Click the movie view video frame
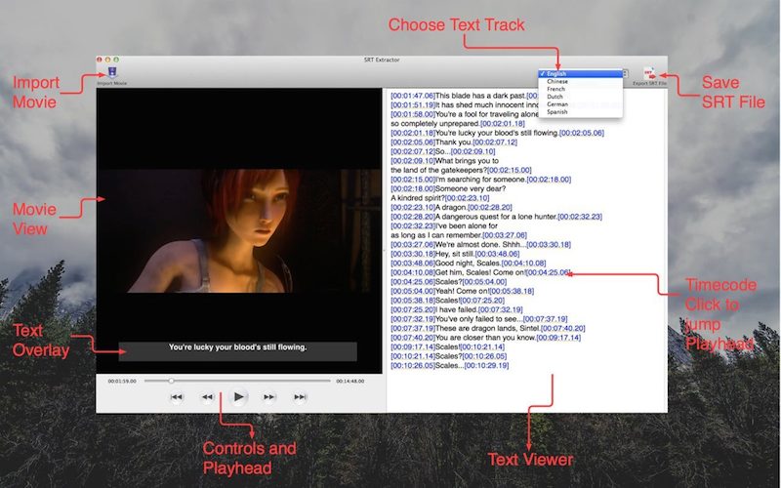The height and width of the screenshot is (488, 781). pos(239,230)
